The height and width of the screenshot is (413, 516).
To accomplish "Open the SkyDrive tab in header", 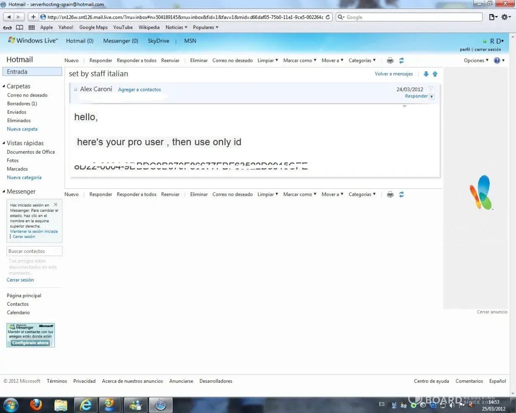I will [159, 41].
